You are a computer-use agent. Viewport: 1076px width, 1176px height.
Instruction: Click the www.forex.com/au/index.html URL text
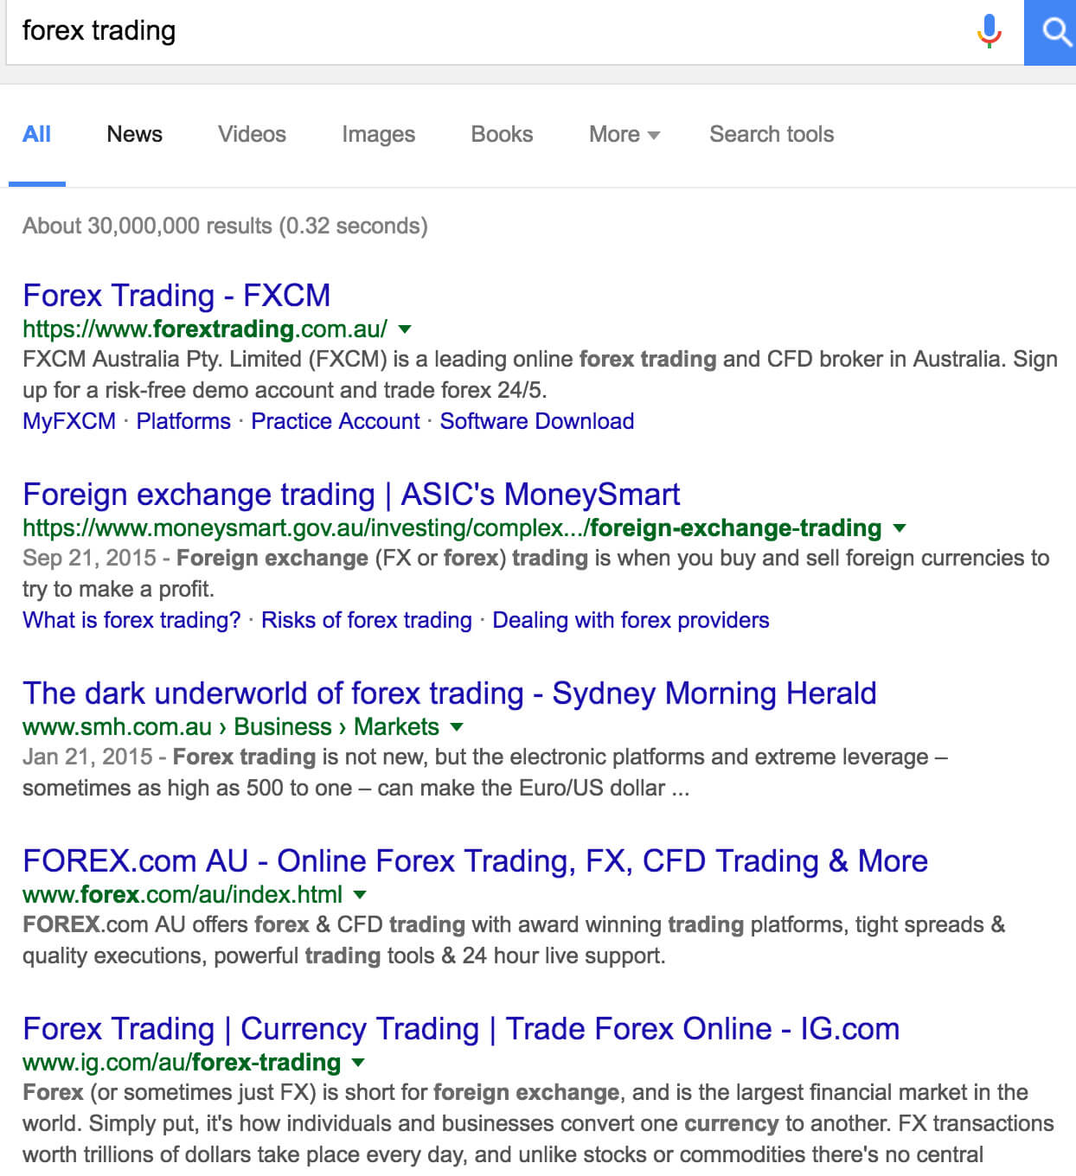coord(183,895)
